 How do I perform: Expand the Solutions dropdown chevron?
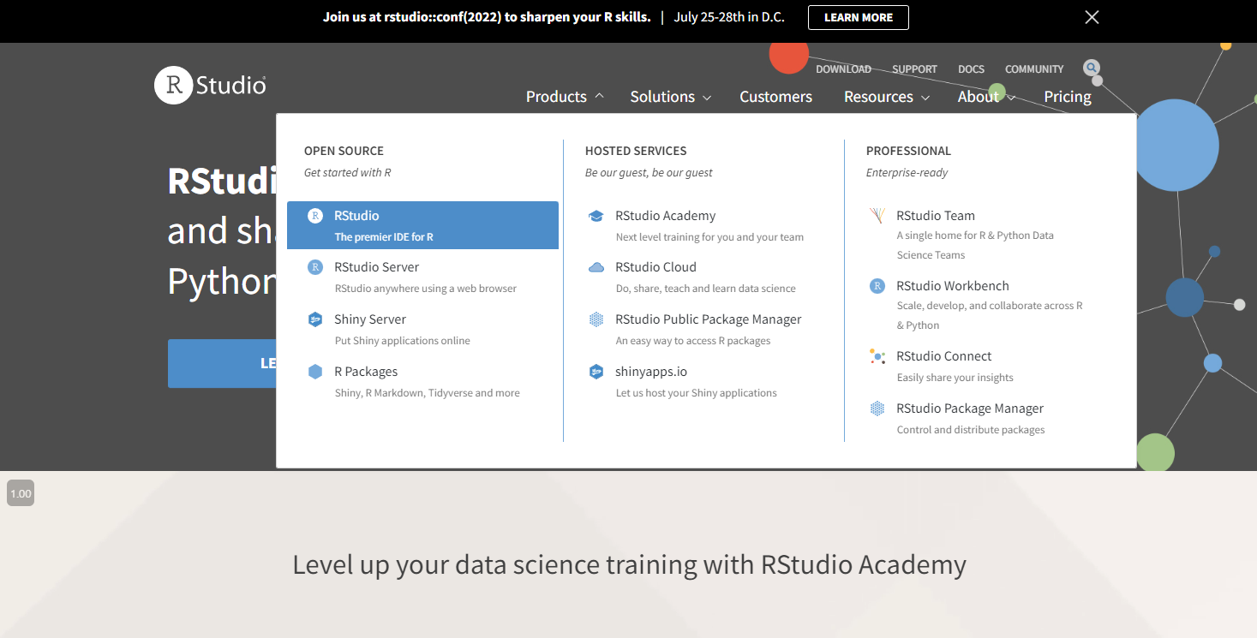coord(707,98)
